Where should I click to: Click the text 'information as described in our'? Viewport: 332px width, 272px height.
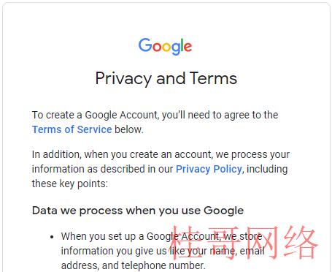(x=102, y=169)
